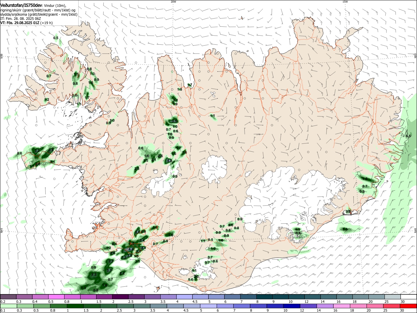Pick the pale green 0.1 rain legend swatch
The width and height of the screenshot is (417, 313).
8,306
